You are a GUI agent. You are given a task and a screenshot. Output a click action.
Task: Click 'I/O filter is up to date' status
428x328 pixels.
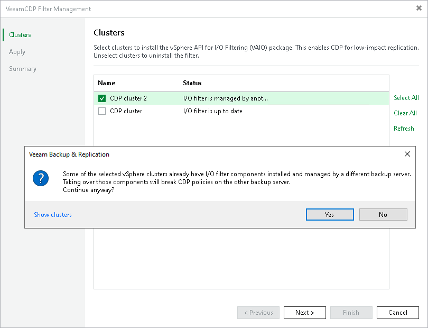tap(212, 111)
